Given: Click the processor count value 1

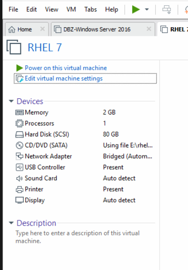Looking at the screenshot, I should (x=105, y=123).
